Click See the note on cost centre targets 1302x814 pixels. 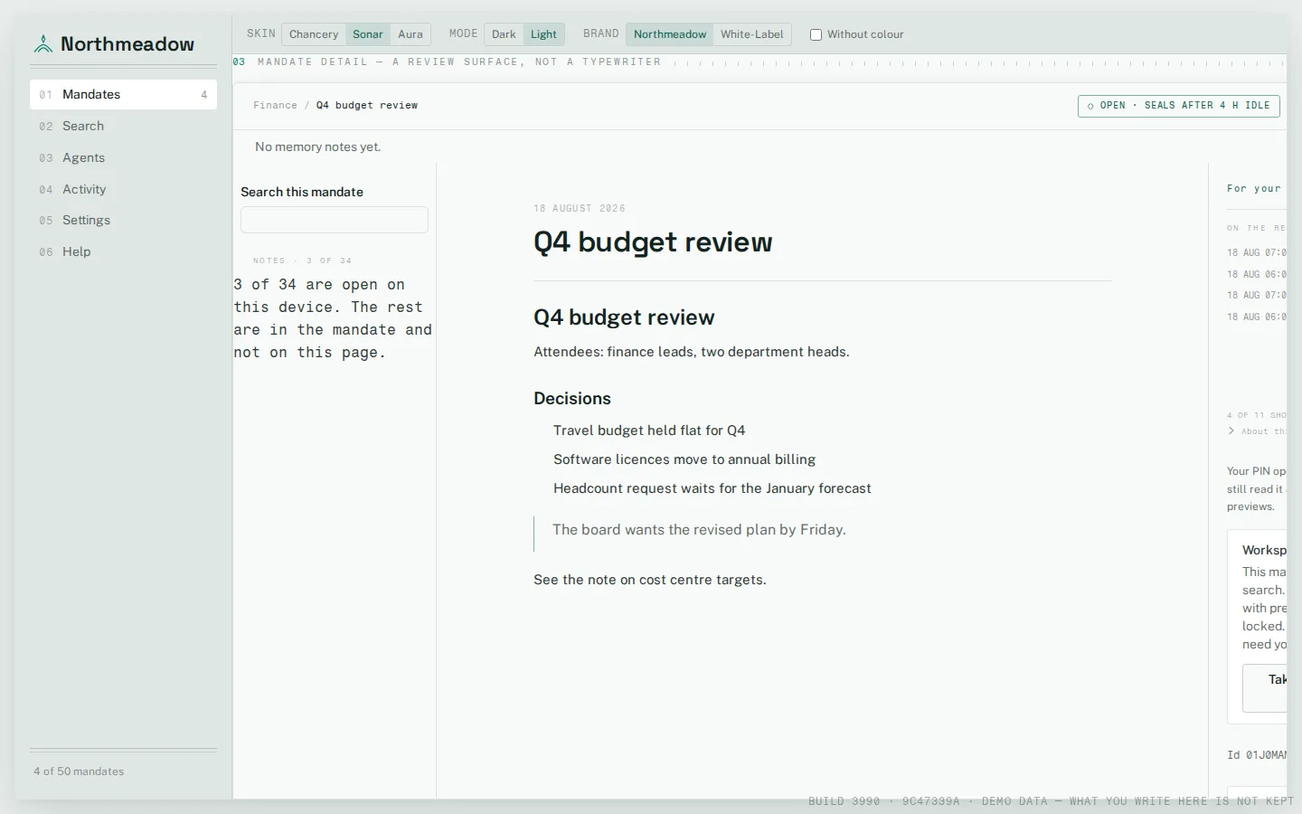tap(650, 580)
